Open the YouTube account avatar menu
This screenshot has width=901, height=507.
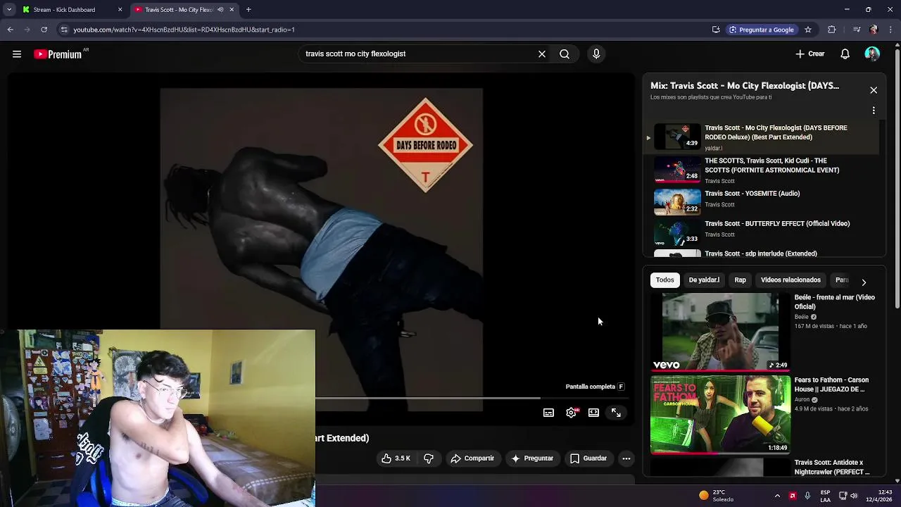tap(872, 54)
